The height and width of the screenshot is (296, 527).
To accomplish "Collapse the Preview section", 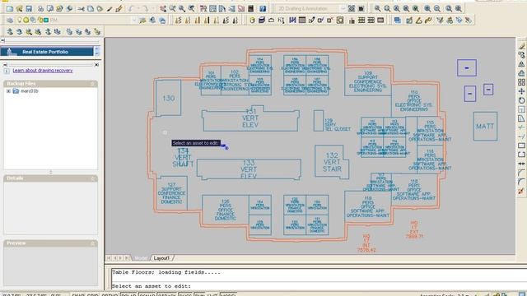I will [x=93, y=243].
